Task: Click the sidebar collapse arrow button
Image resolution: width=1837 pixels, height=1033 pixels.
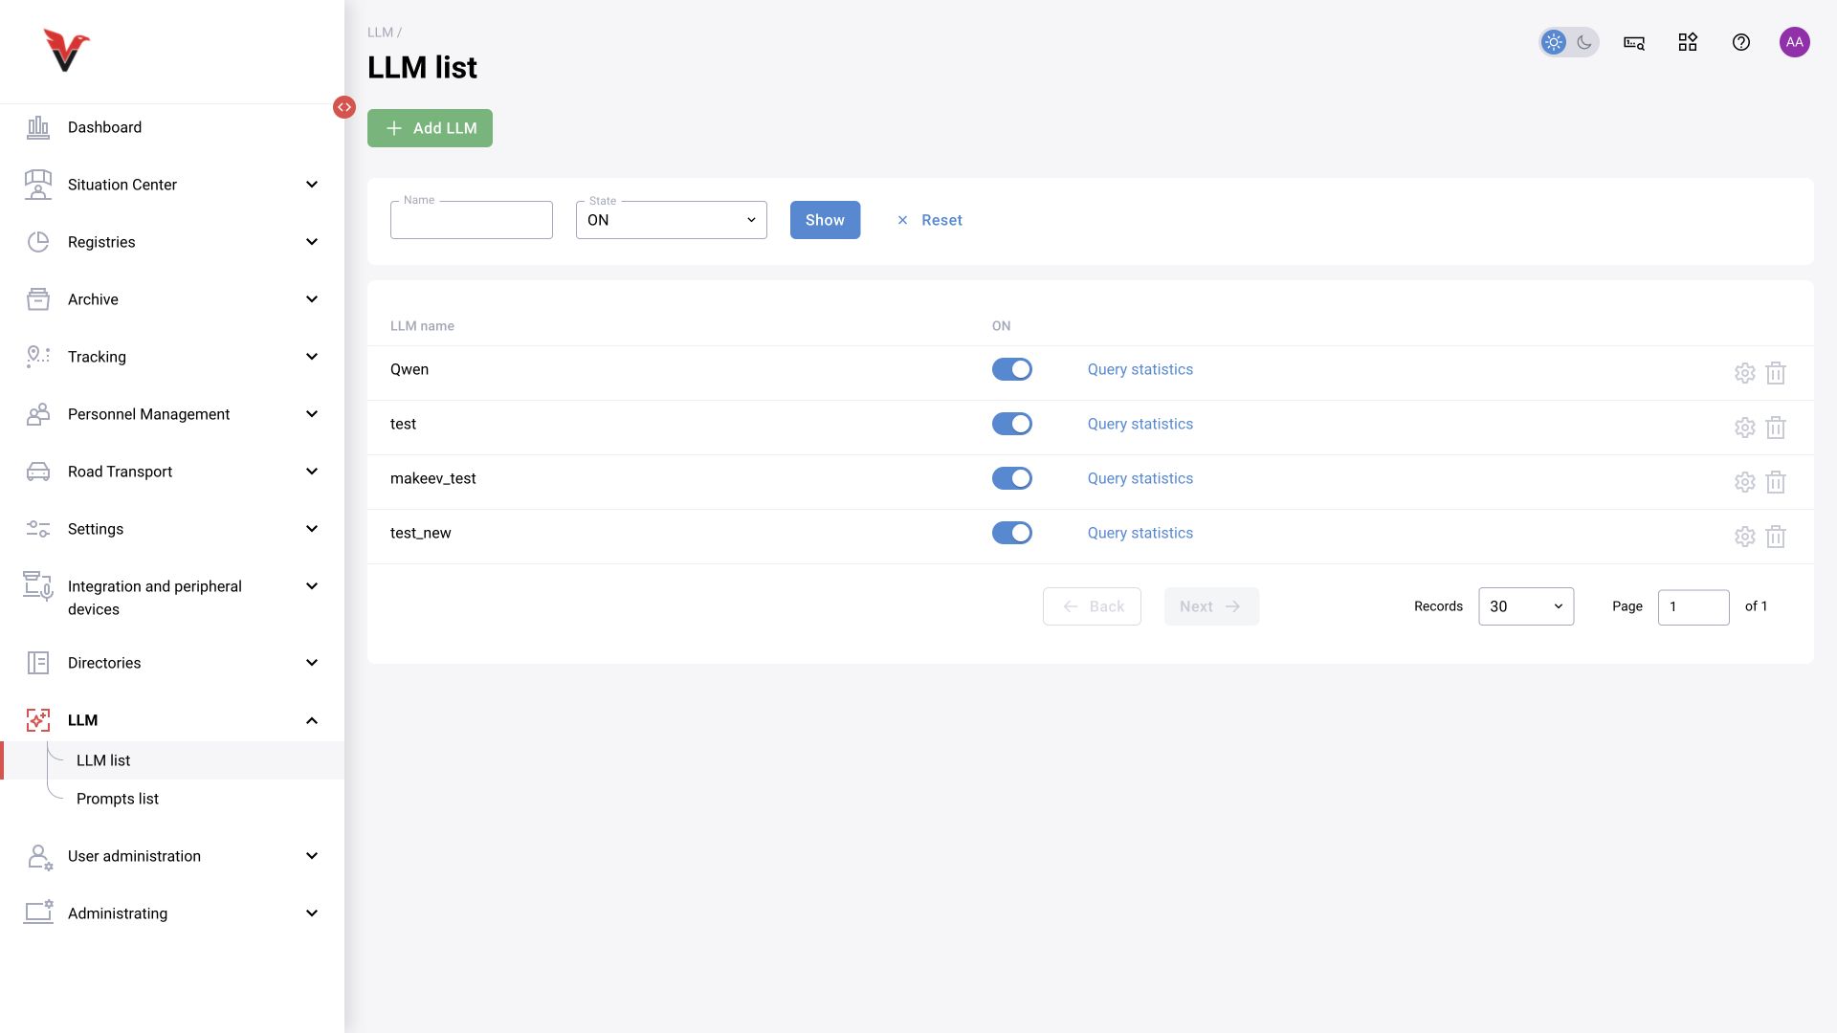Action: coord(344,107)
